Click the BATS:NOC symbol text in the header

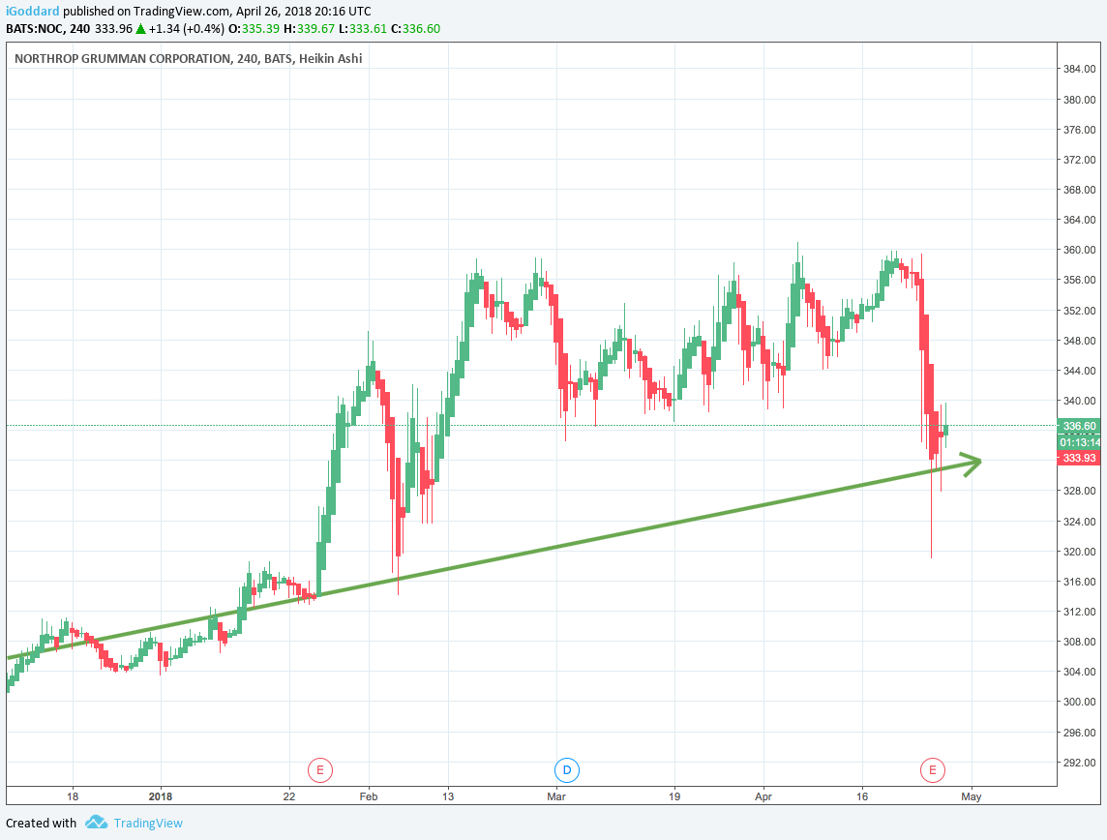(35, 29)
